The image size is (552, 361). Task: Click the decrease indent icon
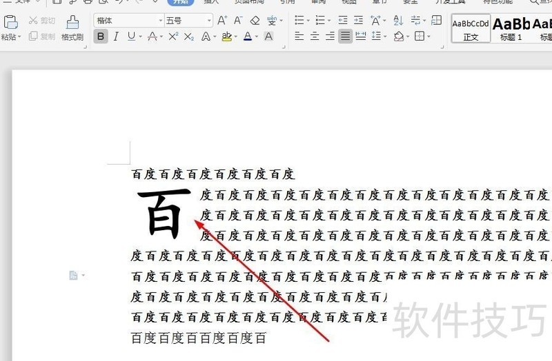coord(342,21)
